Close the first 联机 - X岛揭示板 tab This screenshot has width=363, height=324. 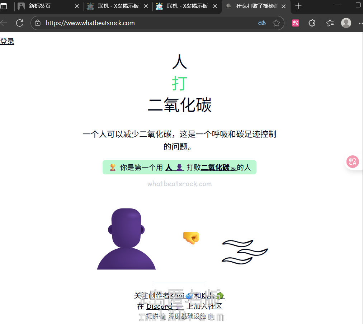click(x=146, y=6)
